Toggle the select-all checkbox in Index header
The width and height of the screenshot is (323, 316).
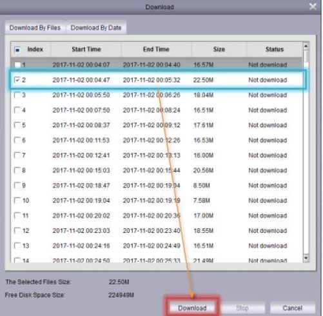(x=17, y=50)
